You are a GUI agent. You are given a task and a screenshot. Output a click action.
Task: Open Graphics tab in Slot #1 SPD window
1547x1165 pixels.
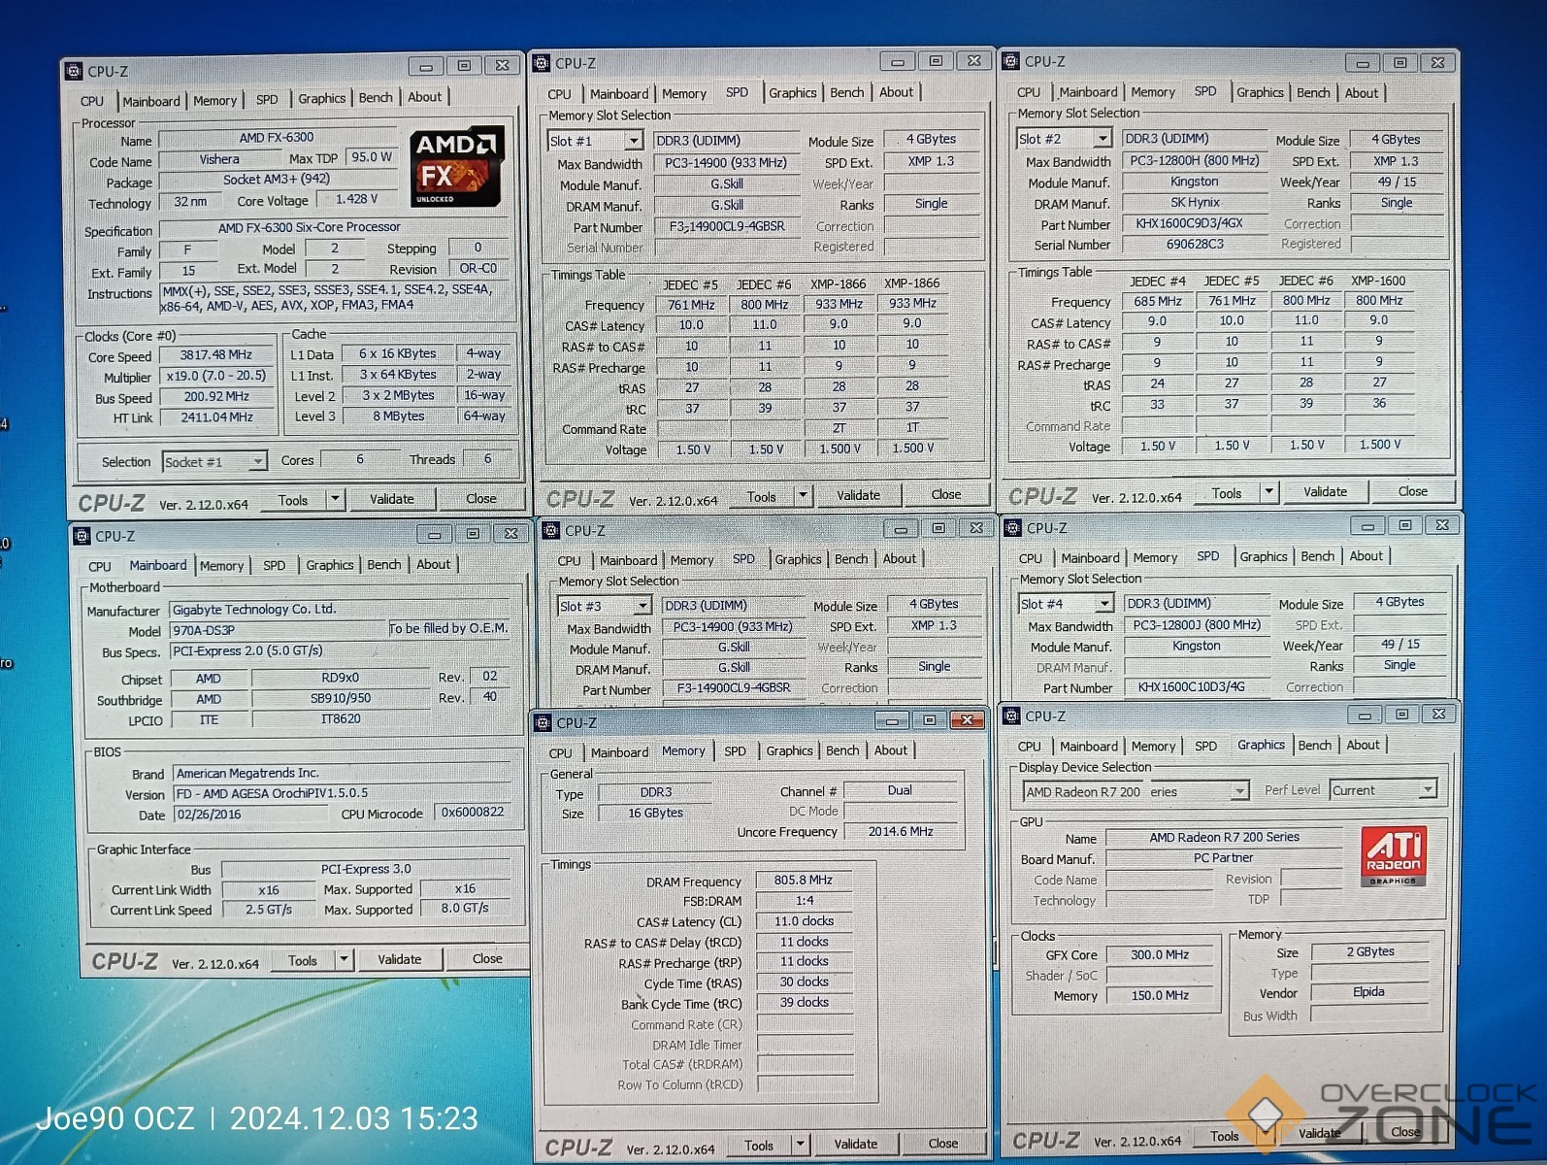793,93
